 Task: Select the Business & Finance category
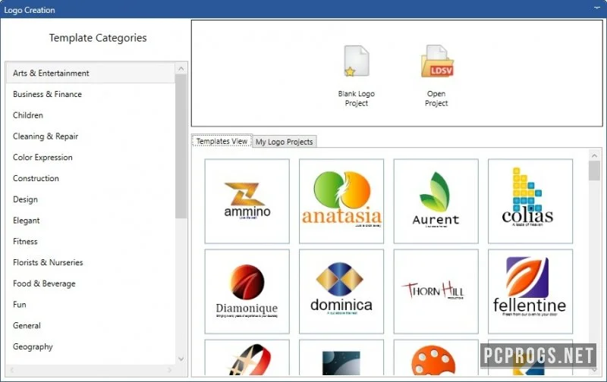(x=90, y=94)
